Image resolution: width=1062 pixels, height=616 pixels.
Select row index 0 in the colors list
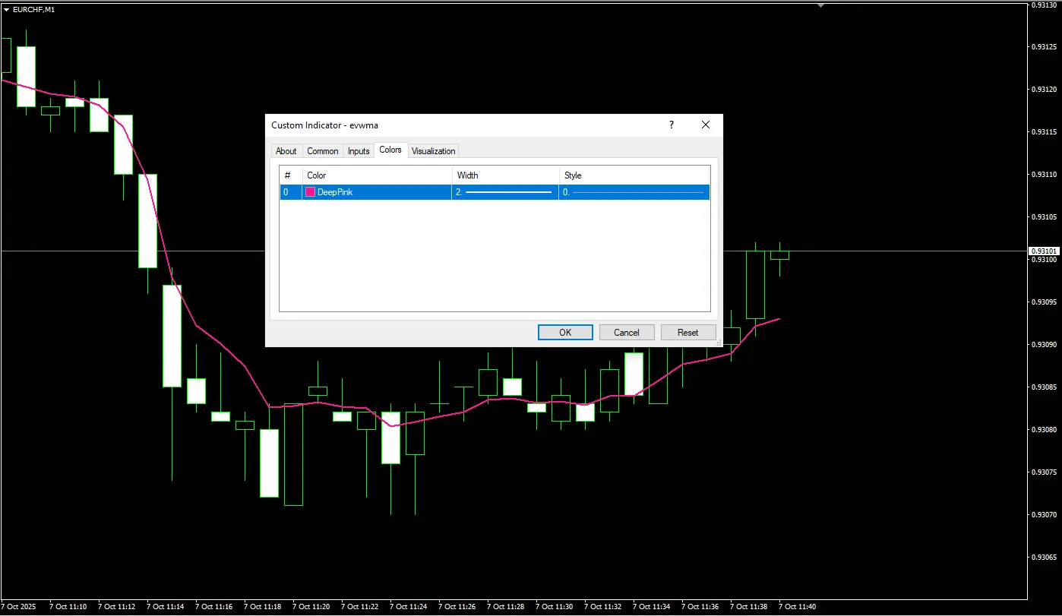click(286, 192)
